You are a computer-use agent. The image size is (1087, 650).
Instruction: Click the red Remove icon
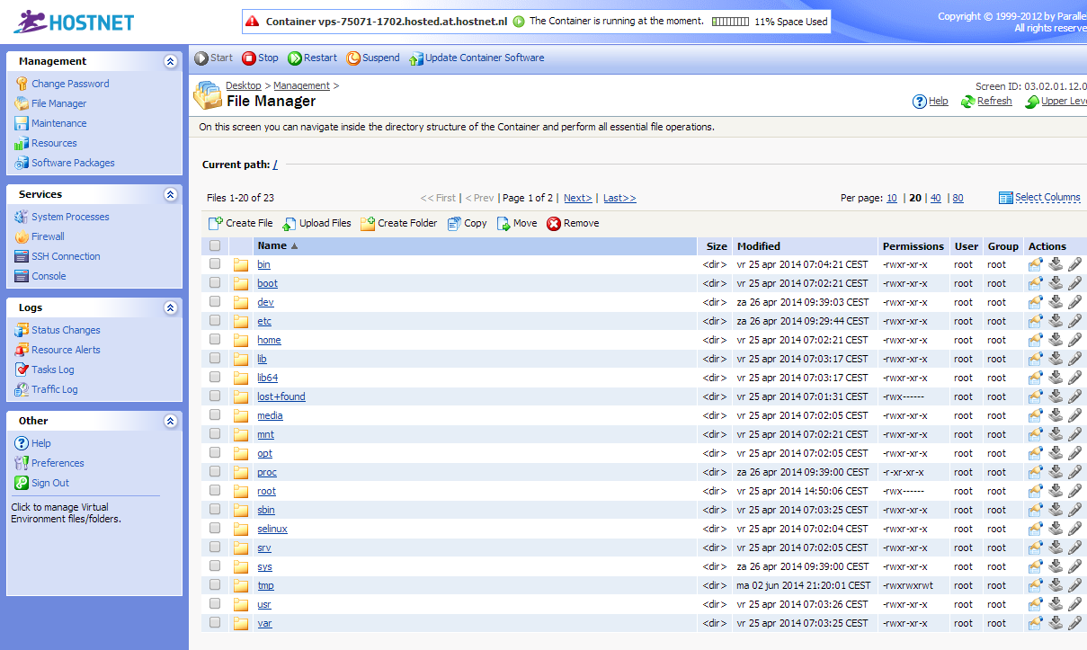[554, 224]
